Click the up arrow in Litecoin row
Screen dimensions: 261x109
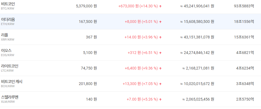[x=160, y=68]
